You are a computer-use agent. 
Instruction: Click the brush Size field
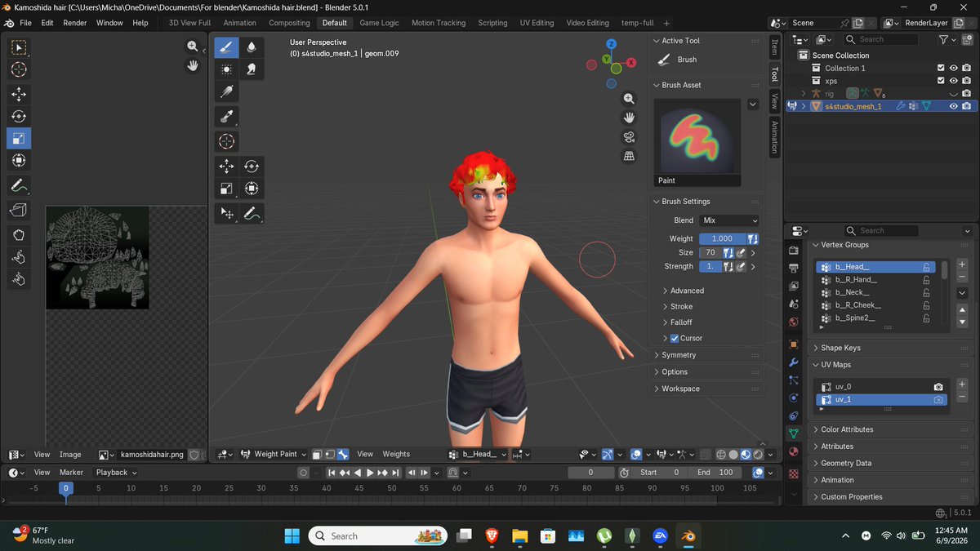pyautogui.click(x=710, y=253)
